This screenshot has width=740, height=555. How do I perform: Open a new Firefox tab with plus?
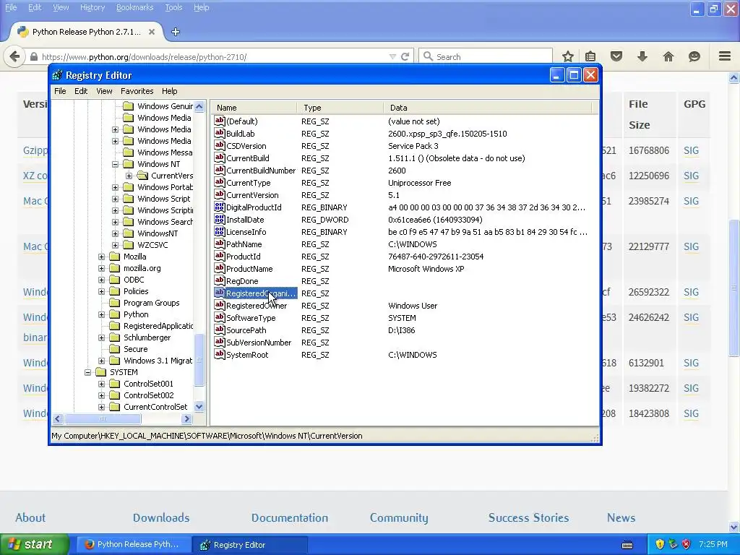click(x=176, y=32)
